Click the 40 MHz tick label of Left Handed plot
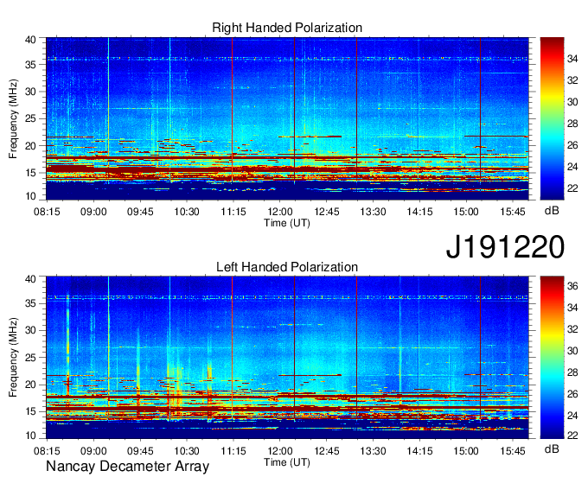 [30, 279]
